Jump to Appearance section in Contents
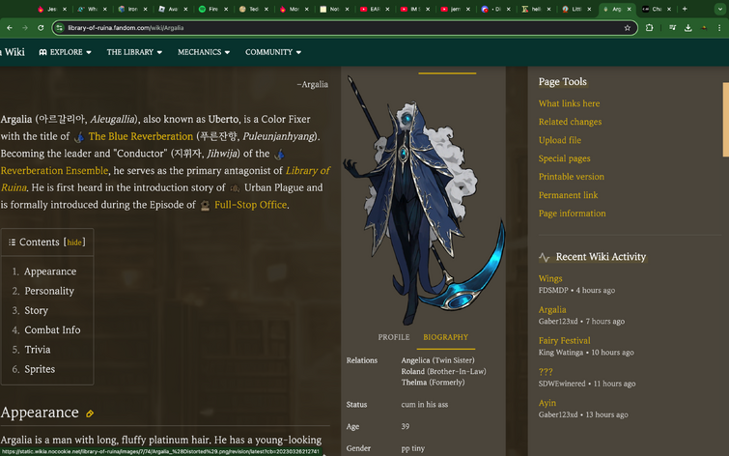 (x=50, y=271)
